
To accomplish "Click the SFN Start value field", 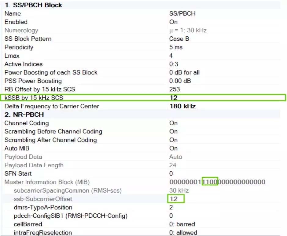I will tap(171, 174).
